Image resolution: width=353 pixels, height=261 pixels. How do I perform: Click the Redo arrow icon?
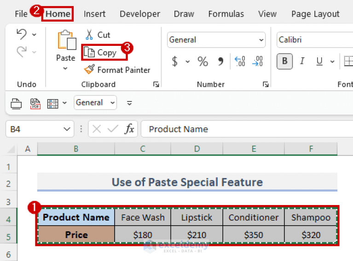click(22, 52)
